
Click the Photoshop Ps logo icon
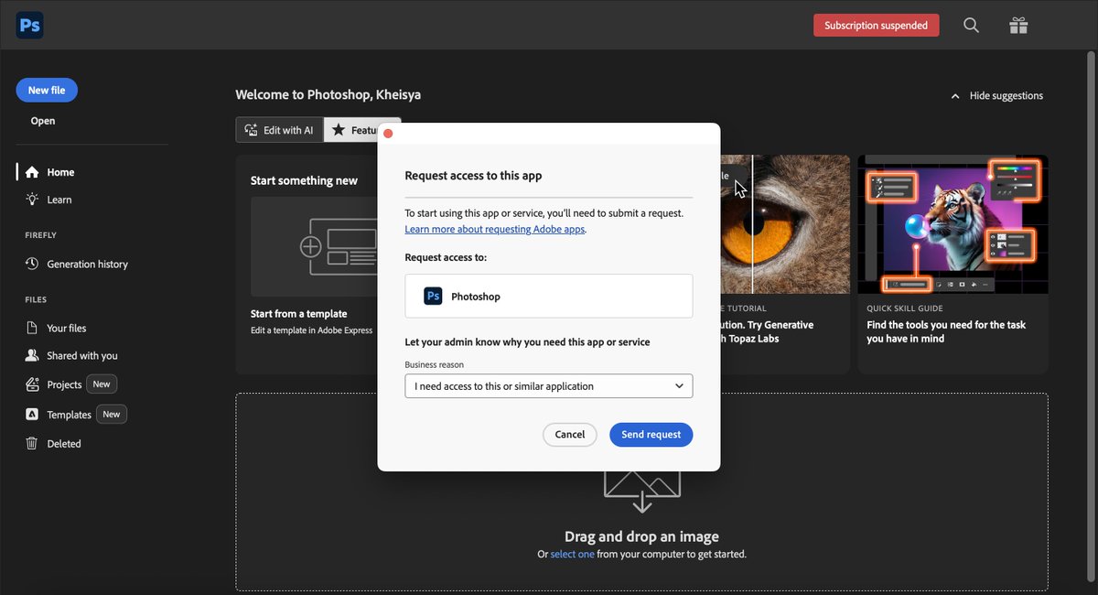[x=29, y=25]
